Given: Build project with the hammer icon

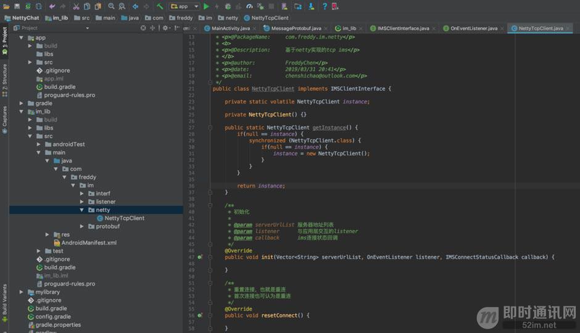Looking at the screenshot, I should pos(160,6).
